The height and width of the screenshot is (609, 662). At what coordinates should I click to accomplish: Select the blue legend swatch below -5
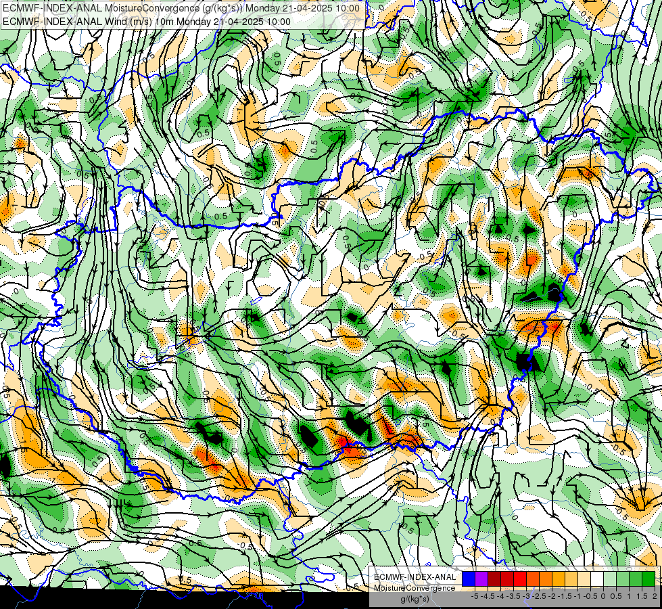pyautogui.click(x=469, y=579)
